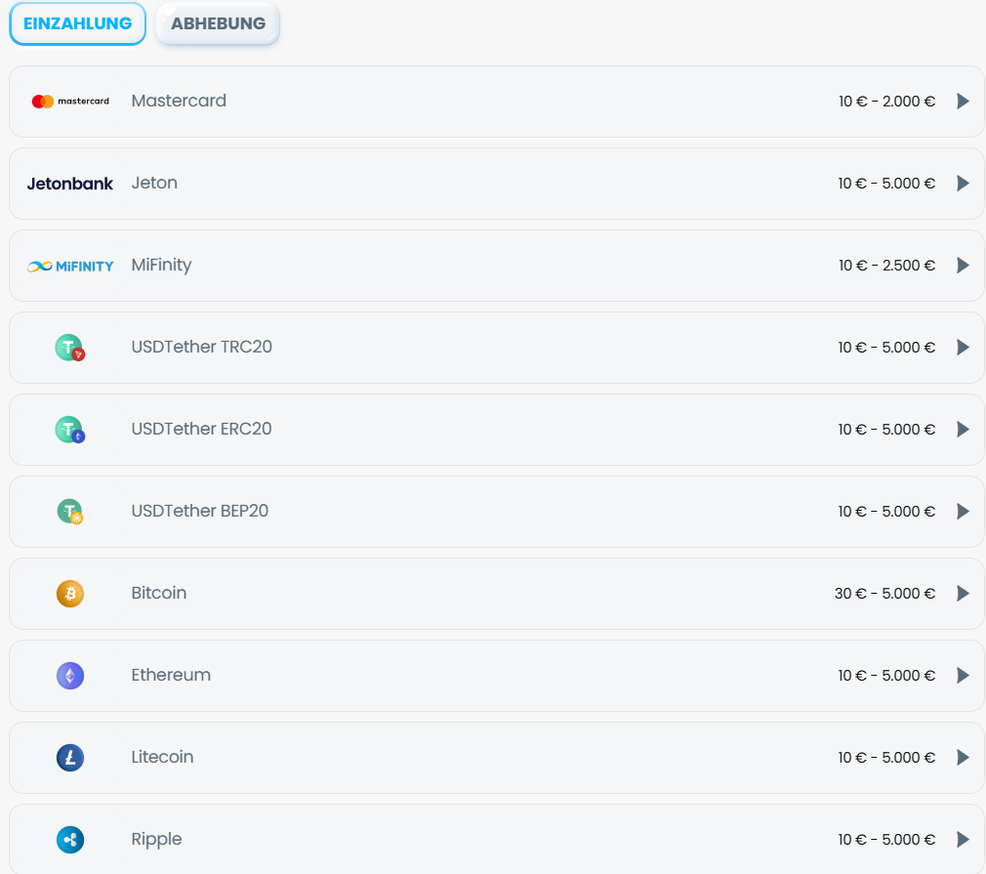Click the blue Litecoin icon
Viewport: 986px width, 874px height.
click(x=69, y=758)
